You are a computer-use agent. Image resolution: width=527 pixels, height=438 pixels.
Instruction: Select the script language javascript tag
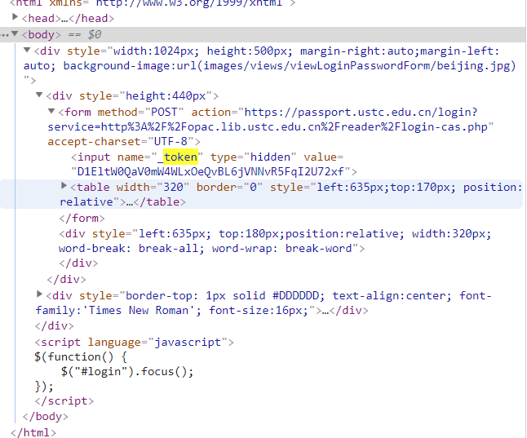[134, 343]
